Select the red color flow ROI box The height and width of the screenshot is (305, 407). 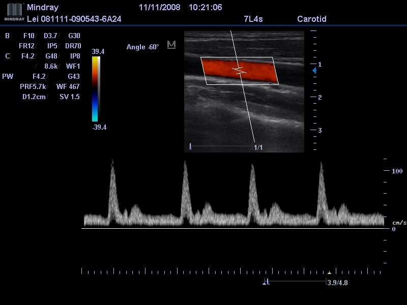point(240,71)
